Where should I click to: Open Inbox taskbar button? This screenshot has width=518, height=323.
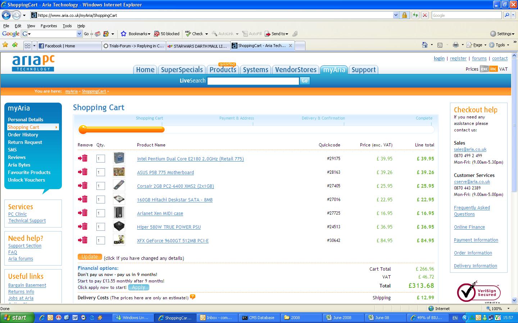tap(217, 318)
